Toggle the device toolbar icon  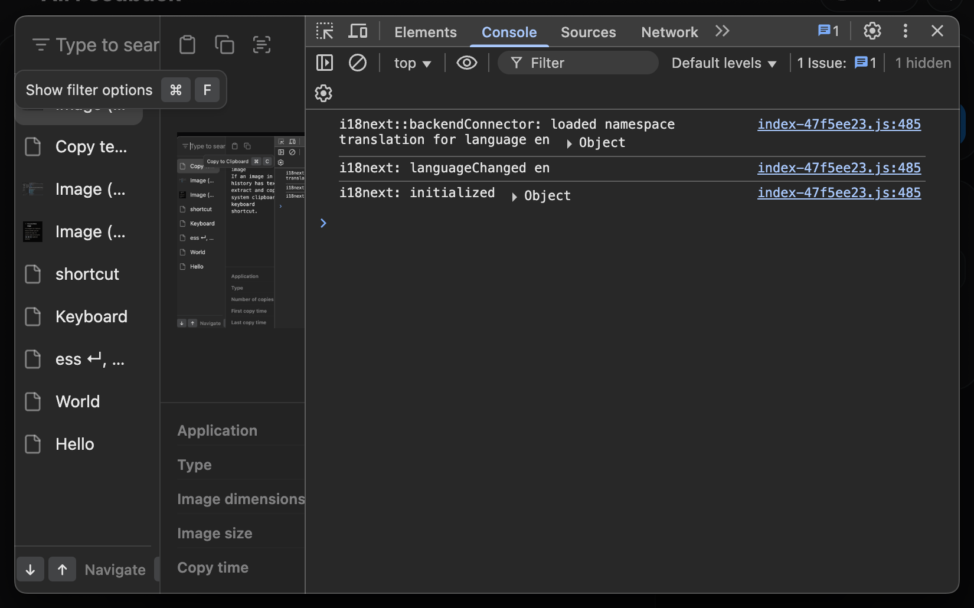tap(358, 31)
